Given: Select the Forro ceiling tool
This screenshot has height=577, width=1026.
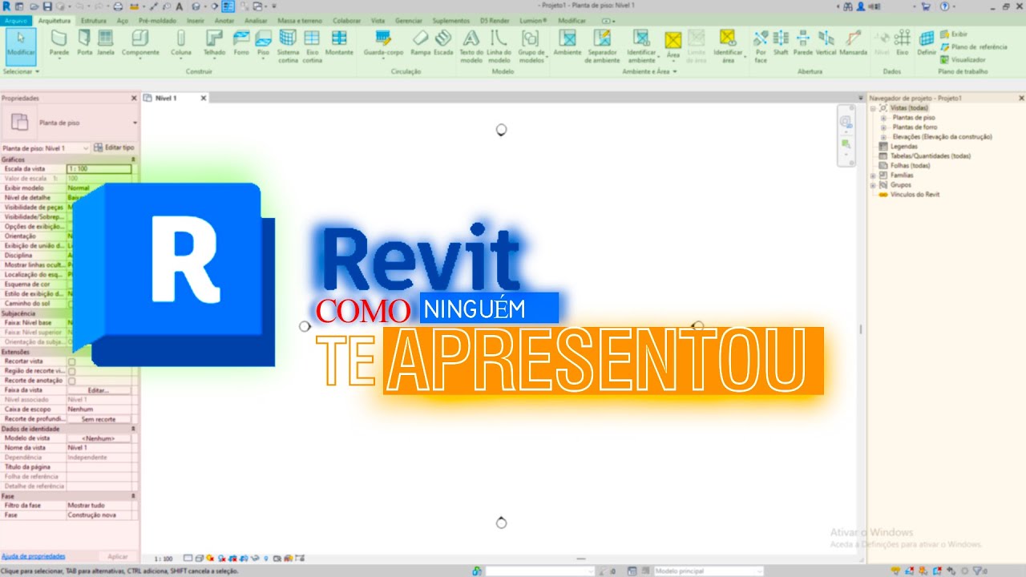Looking at the screenshot, I should [241, 42].
